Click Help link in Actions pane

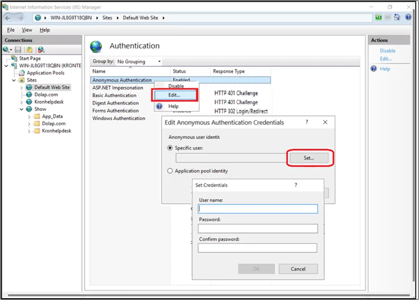[385, 68]
